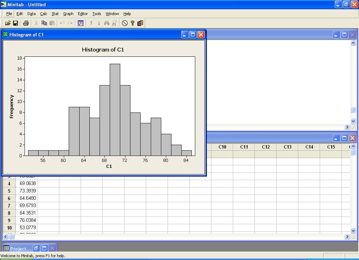This screenshot has width=359, height=260.
Task: Open Help with the question mark icon
Action: point(133,23)
